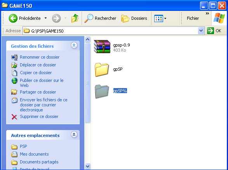Expand the address bar dropdown
Image resolution: width=228 pixels, height=170 pixels.
pyautogui.click(x=201, y=31)
